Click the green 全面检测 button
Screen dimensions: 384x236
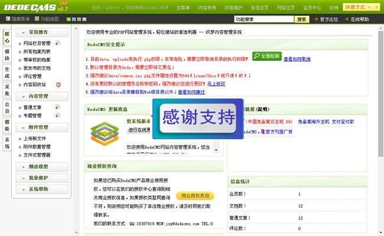point(267,56)
